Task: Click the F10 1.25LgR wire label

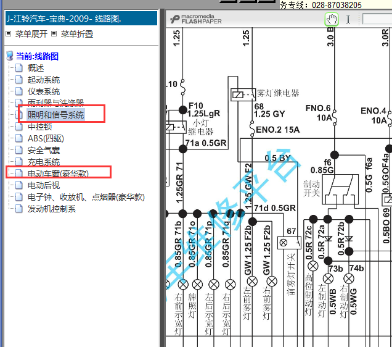Action: [x=204, y=109]
